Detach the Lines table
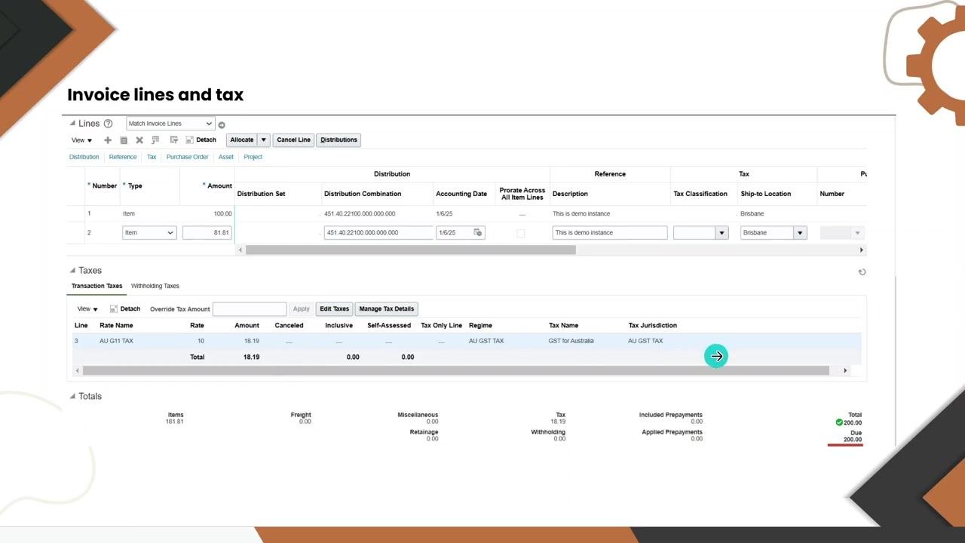Viewport: 965px width, 543px height. coord(201,140)
